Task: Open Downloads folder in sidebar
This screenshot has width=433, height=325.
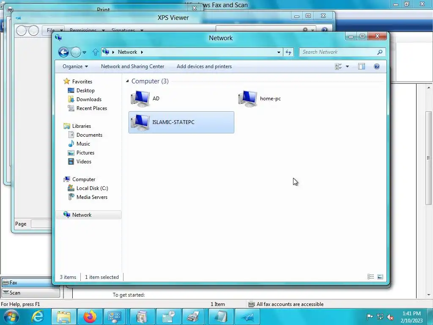Action: [x=89, y=99]
